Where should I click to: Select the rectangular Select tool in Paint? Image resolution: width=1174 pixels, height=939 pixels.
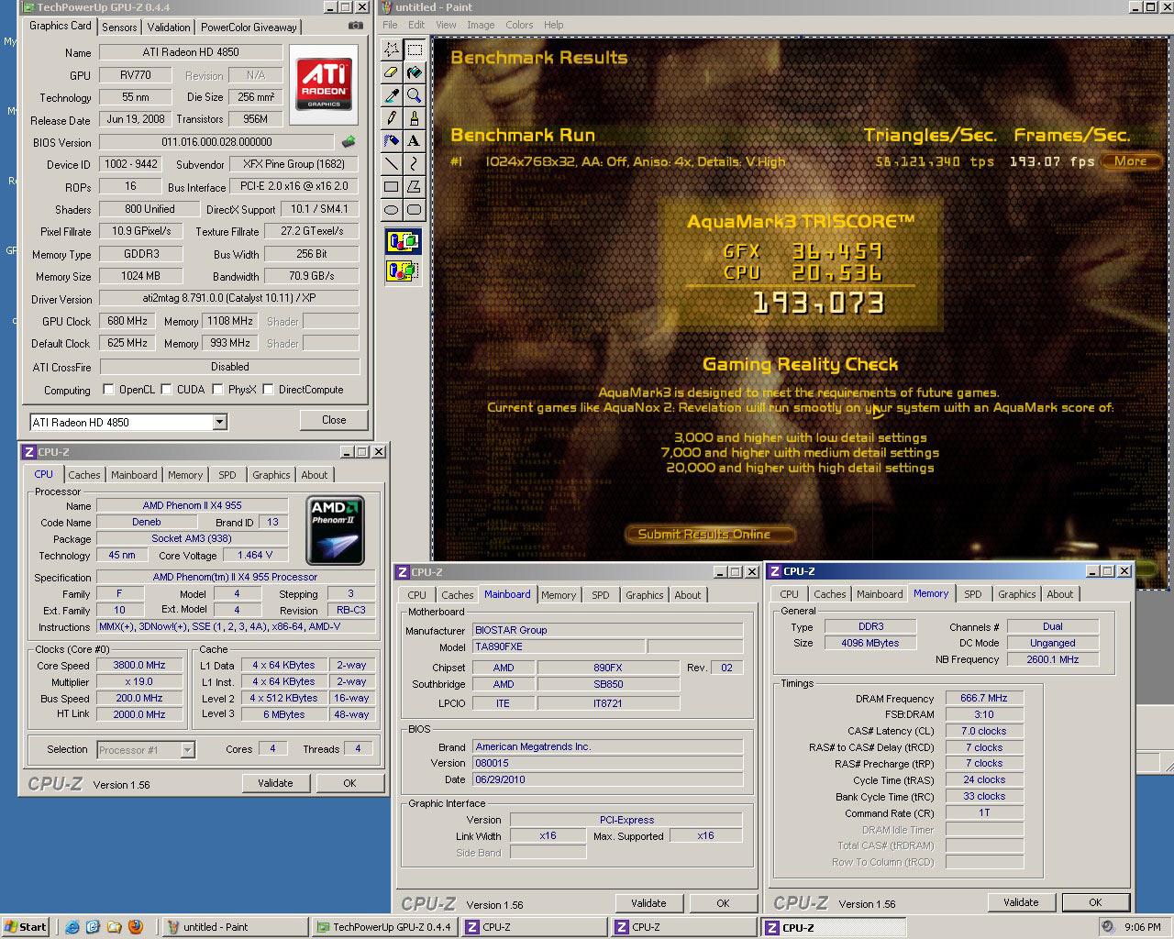(x=415, y=50)
